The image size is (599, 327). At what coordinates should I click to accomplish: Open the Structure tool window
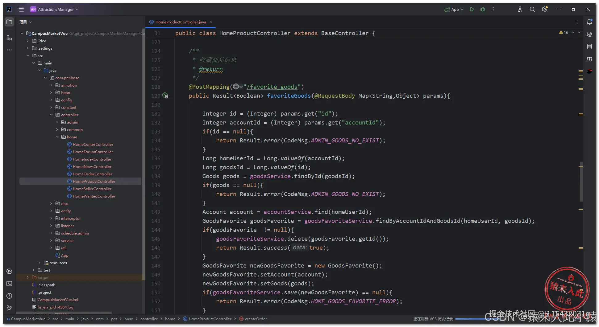tap(9, 38)
